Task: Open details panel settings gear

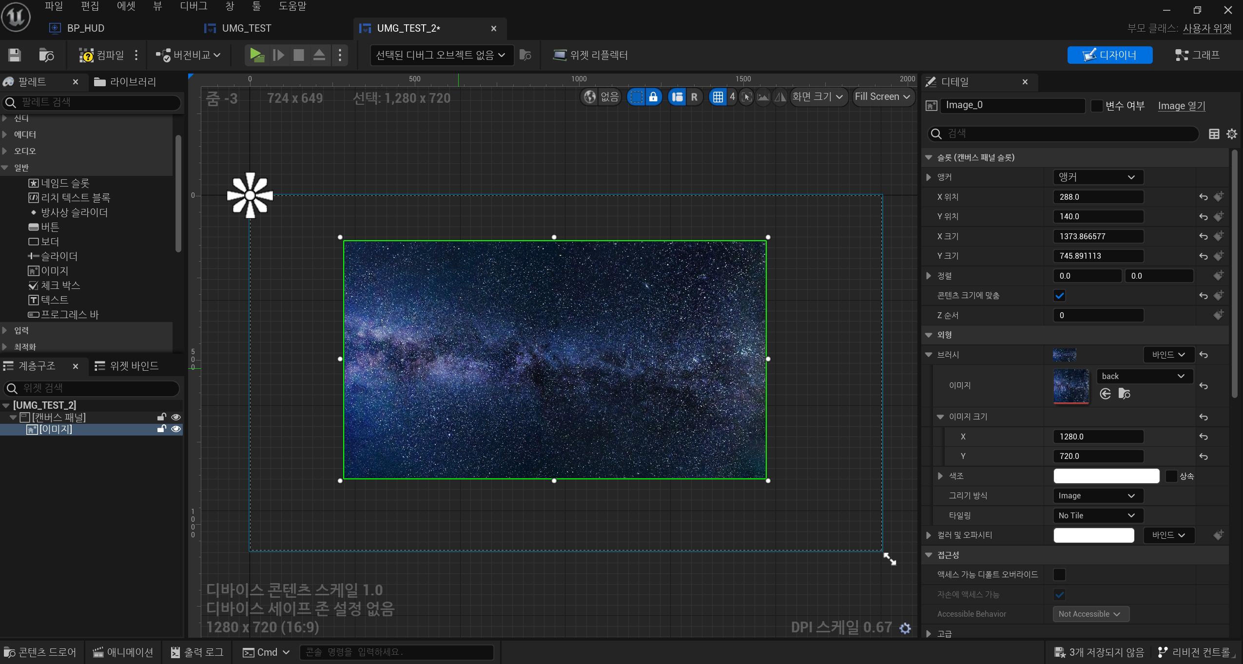Action: click(x=1232, y=134)
